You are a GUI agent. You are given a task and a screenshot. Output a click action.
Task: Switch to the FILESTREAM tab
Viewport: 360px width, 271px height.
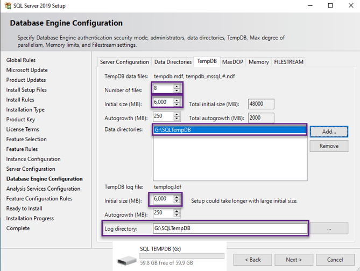coord(288,62)
